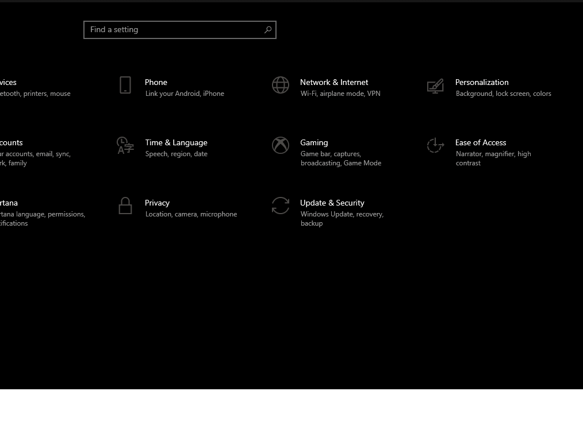
Task: Open the 'Update & Security' heading
Action: pyautogui.click(x=332, y=203)
